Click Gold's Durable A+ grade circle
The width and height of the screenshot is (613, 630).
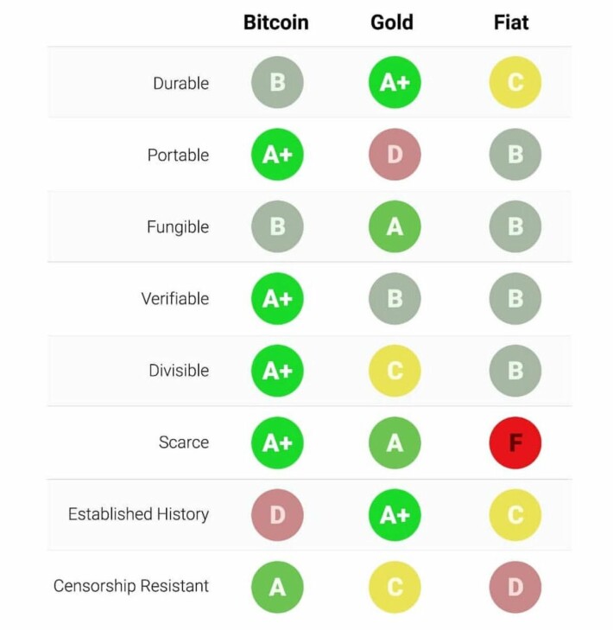[x=395, y=82]
